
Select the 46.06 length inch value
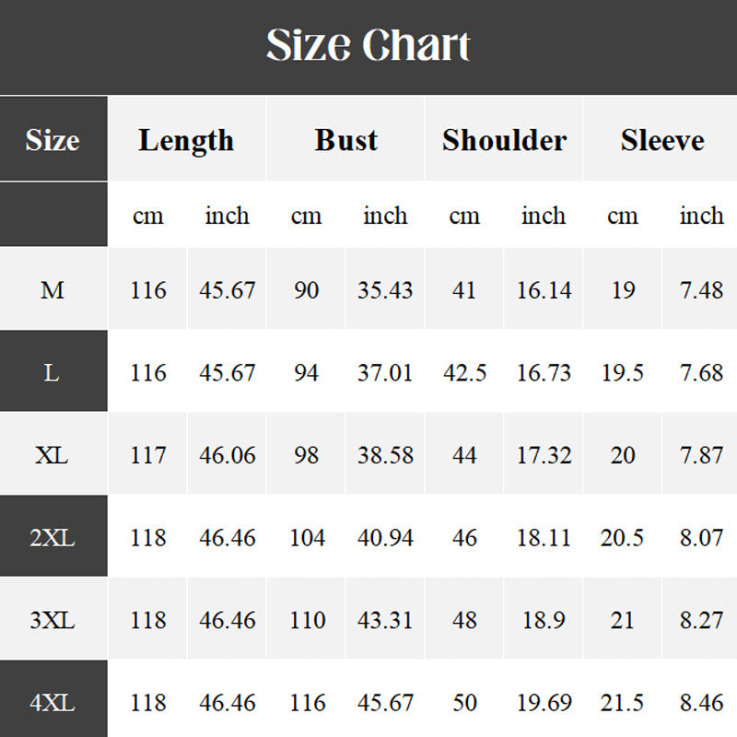[x=228, y=455]
